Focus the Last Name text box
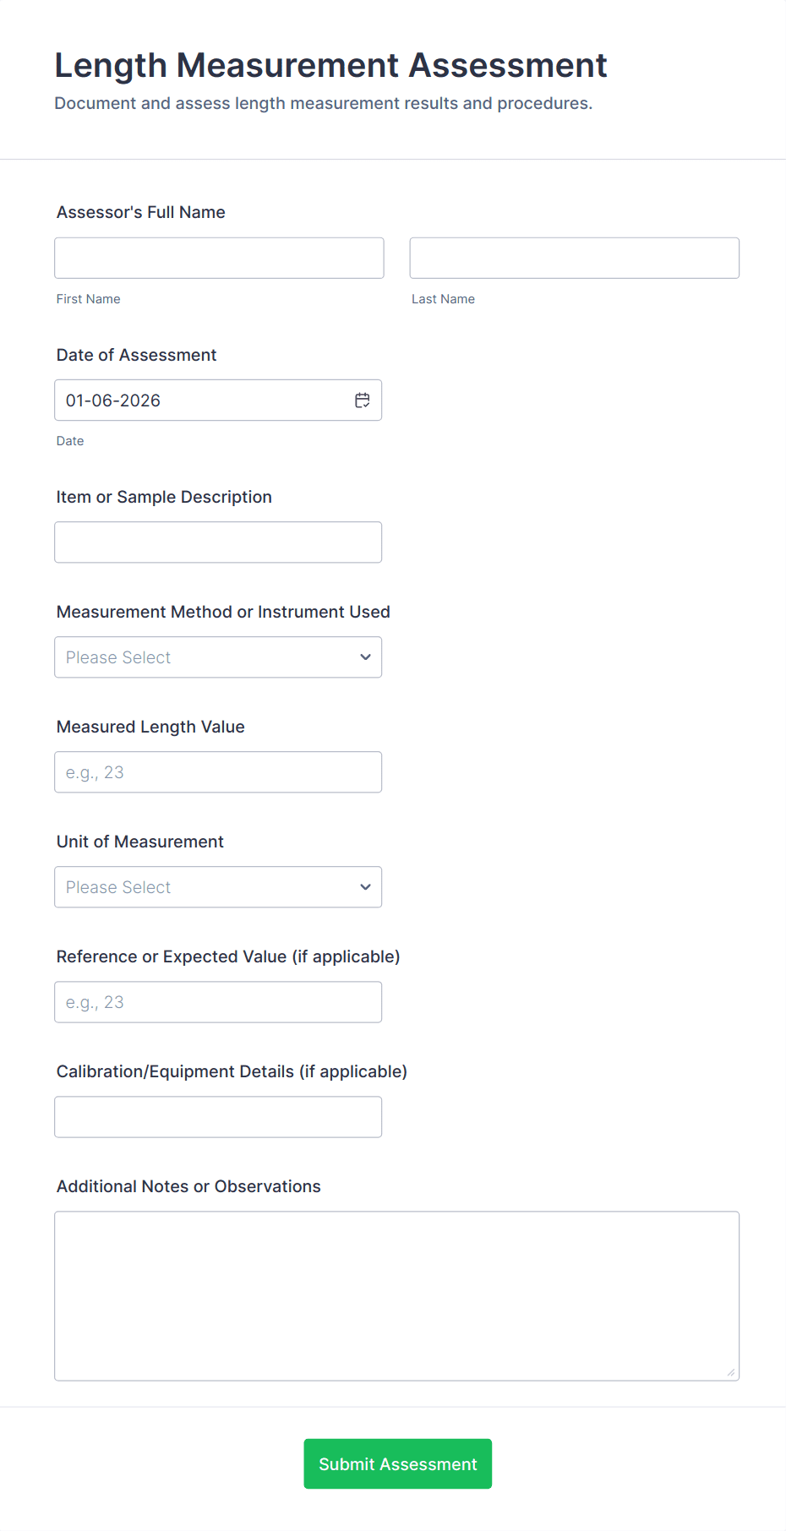The width and height of the screenshot is (786, 1531). coord(574,259)
